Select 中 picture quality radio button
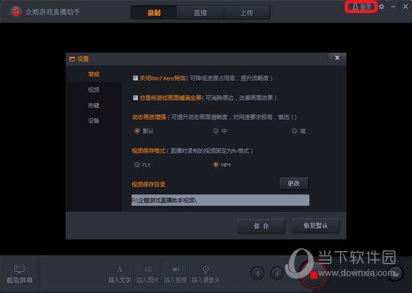Viewport: 412px width, 293px height. (216, 131)
